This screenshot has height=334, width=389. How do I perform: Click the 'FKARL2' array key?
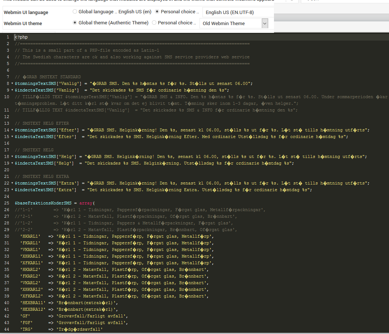30,276
